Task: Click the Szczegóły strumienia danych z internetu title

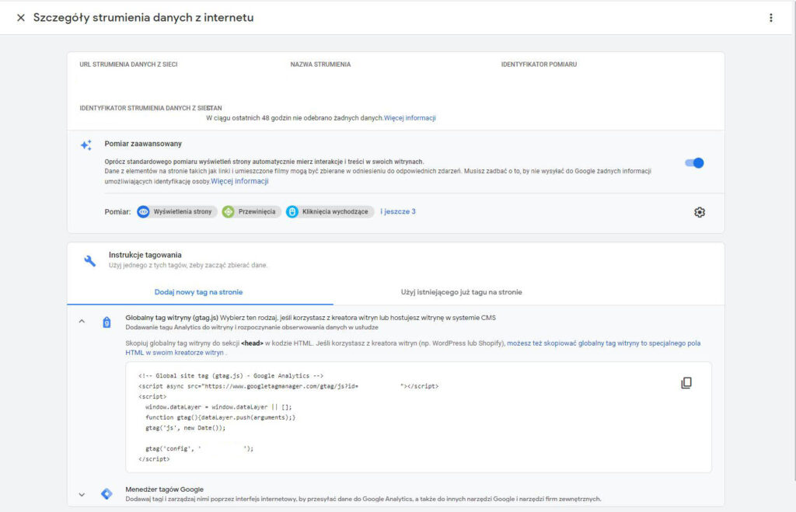Action: 144,18
